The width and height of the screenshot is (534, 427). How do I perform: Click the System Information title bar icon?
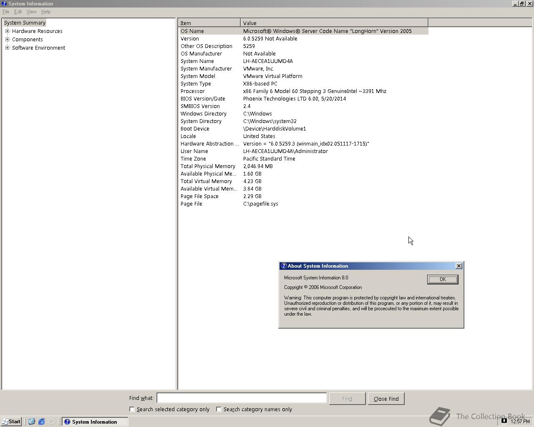pos(4,3)
